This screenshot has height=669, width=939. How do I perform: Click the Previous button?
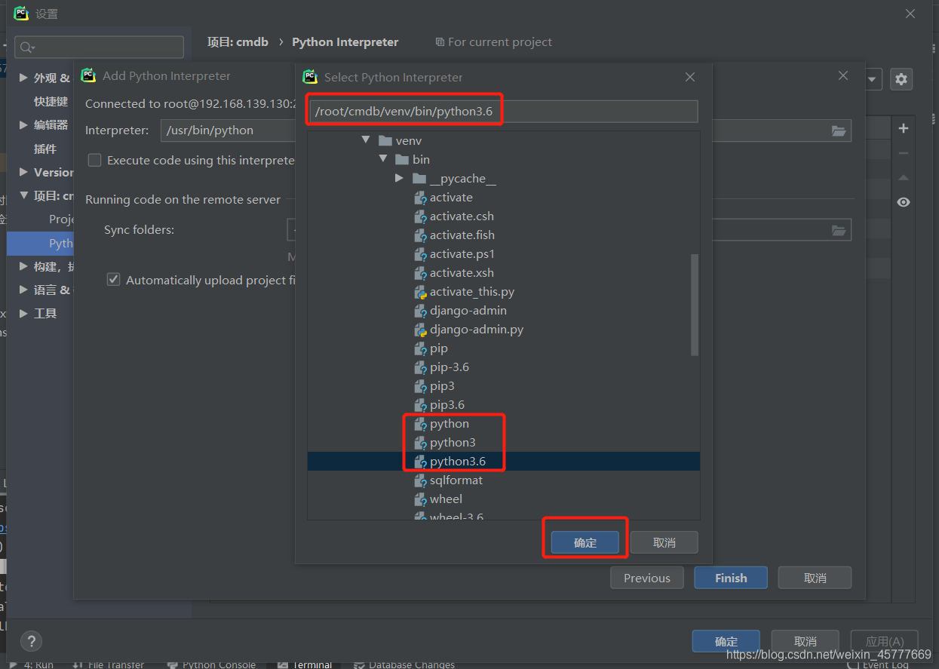(x=647, y=578)
